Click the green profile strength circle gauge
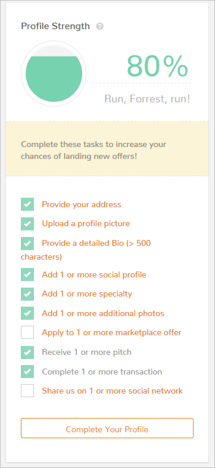This screenshot has height=468, width=215. pos(54,74)
